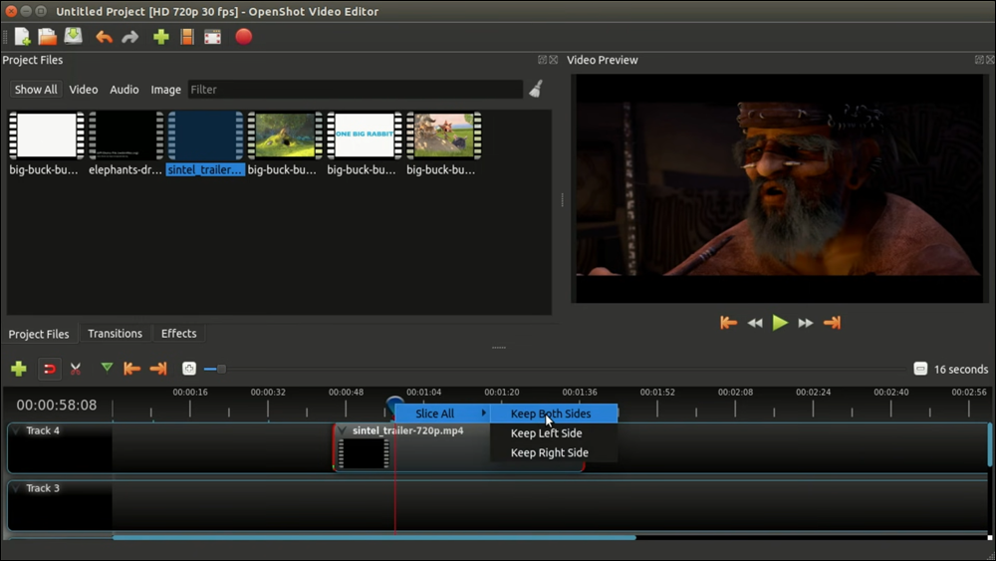Choose Keep Both Sides
Viewport: 996px width, 561px height.
coord(553,414)
